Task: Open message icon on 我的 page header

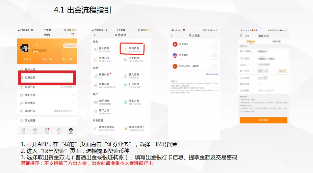Action: pos(72,35)
